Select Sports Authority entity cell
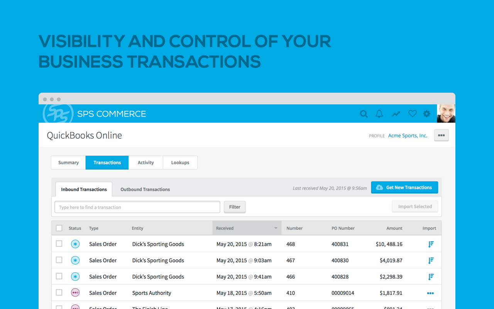 click(152, 293)
